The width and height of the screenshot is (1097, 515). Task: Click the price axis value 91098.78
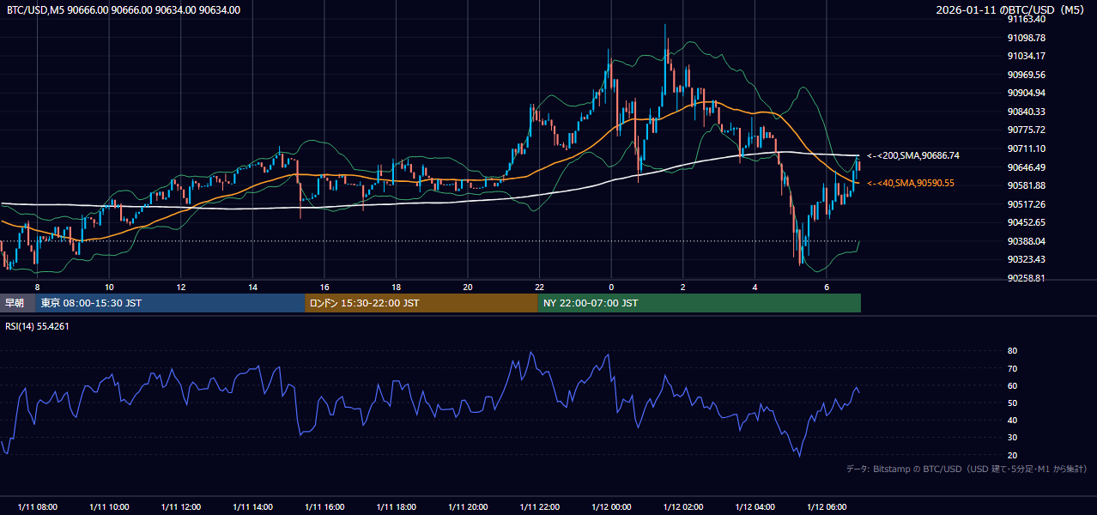(x=1027, y=38)
